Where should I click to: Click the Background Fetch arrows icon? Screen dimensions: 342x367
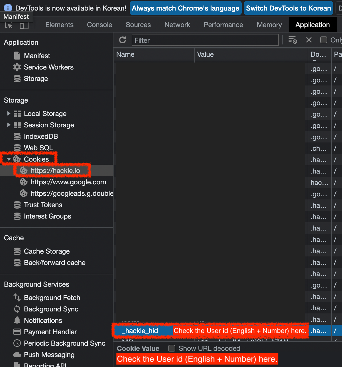tap(17, 298)
